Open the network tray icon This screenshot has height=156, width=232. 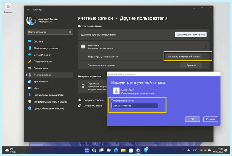click(201, 150)
